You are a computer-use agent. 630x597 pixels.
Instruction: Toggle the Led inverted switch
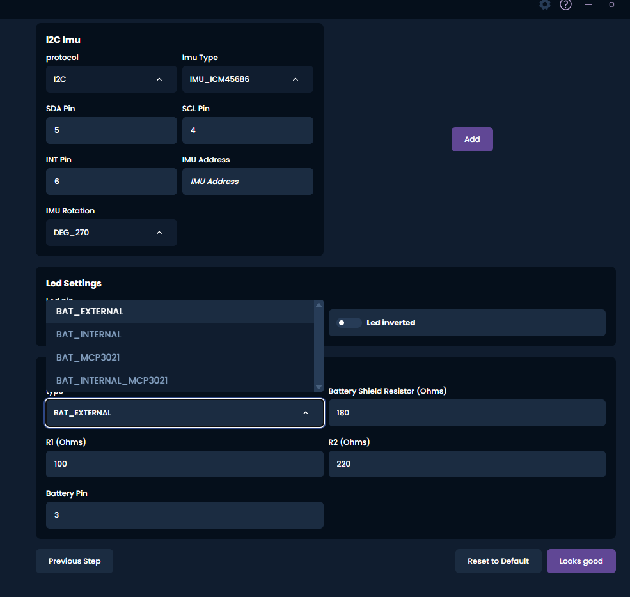[x=349, y=323]
